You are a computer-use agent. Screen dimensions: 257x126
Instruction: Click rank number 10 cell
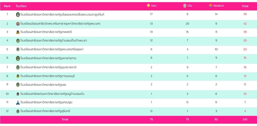[7, 94]
